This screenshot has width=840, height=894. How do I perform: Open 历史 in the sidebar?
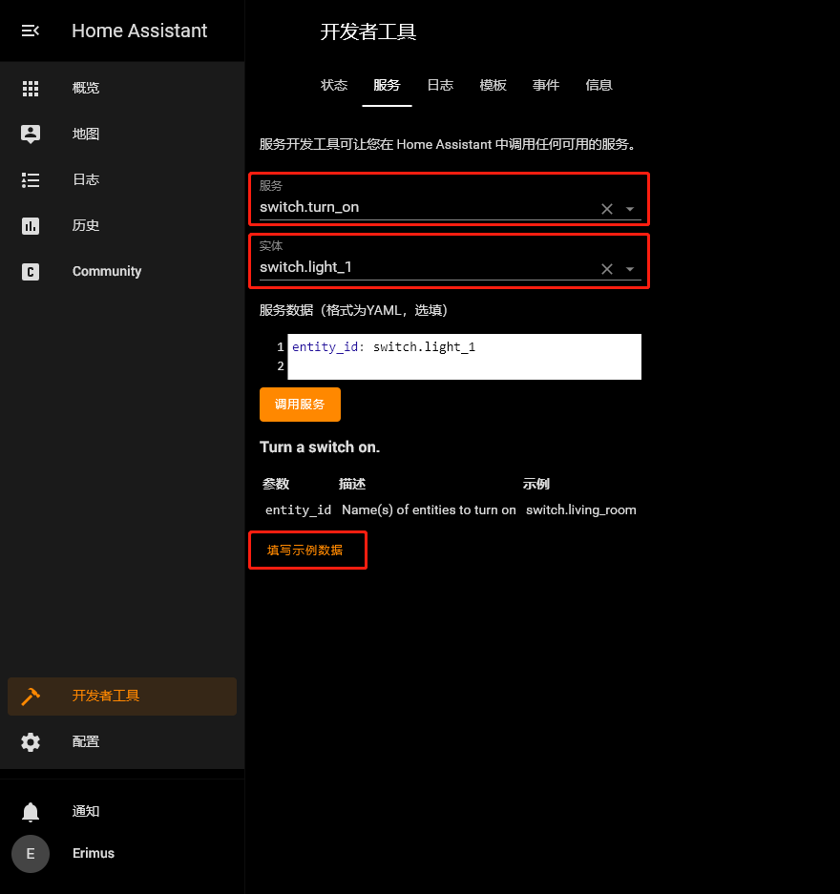click(122, 226)
